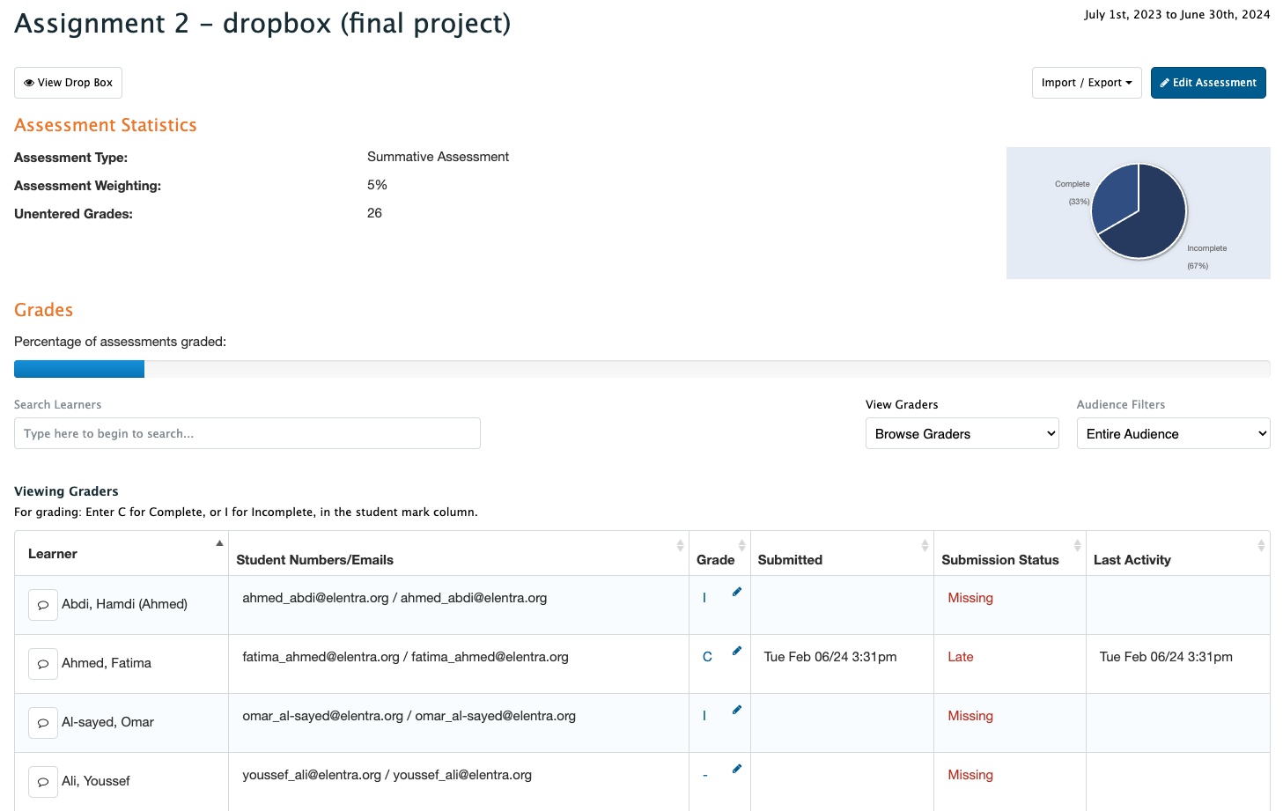Image resolution: width=1283 pixels, height=811 pixels.
Task: Open comment bubble for Ahmed, Fatima
Action: click(43, 664)
